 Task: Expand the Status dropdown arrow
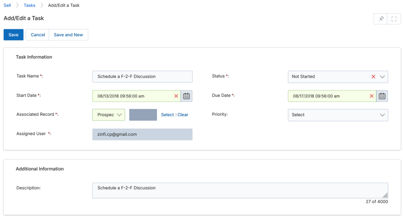pos(382,77)
